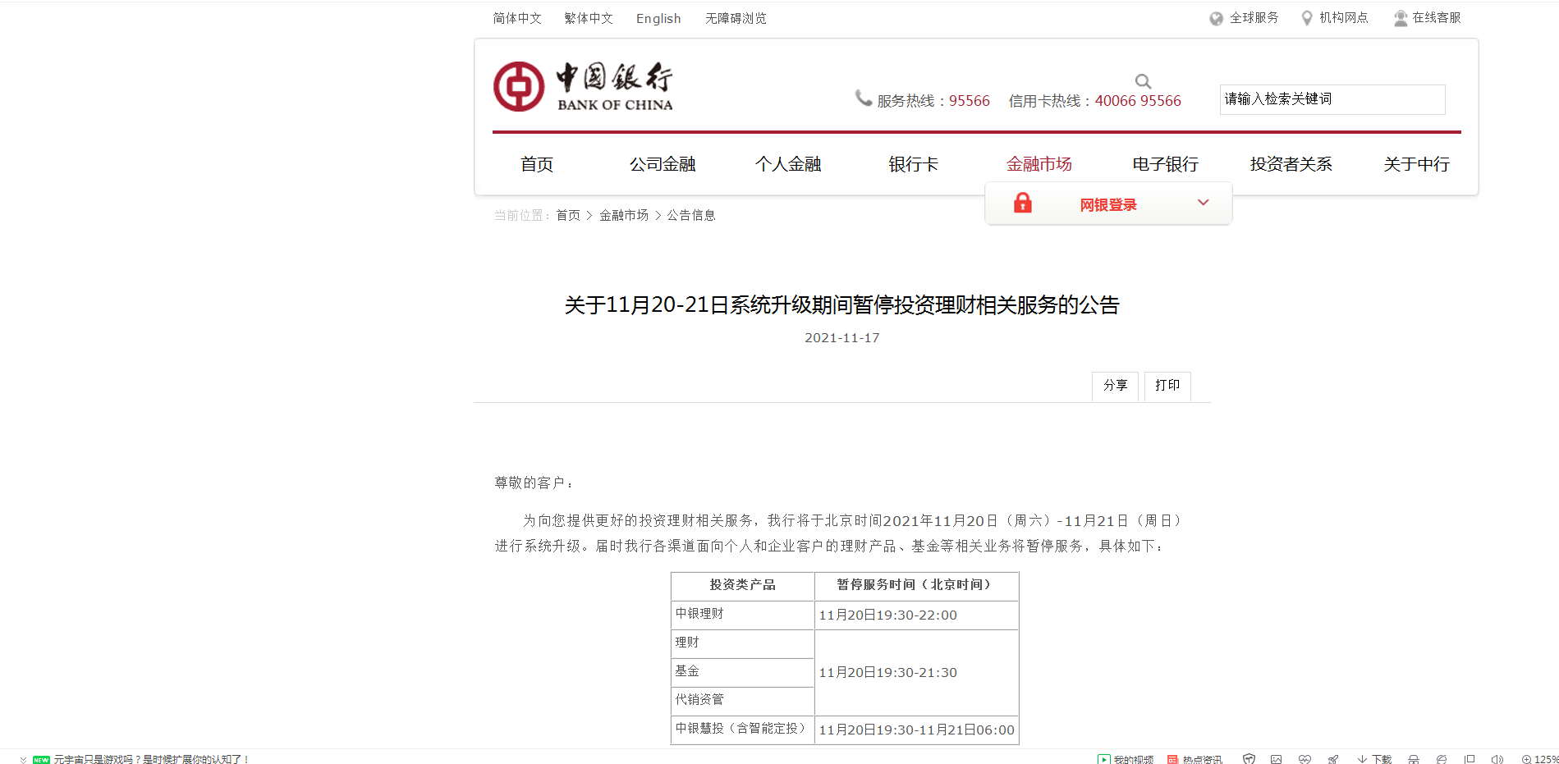Click the globe icon for 全球服务
The width and height of the screenshot is (1559, 764).
[x=1216, y=19]
